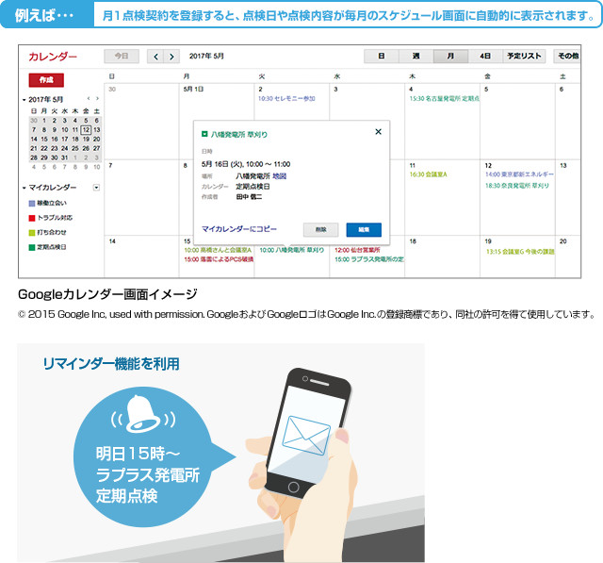Image resolution: width=603 pixels, height=563 pixels.
Task: Collapse the マイカレンダー section
Action: pos(24,189)
